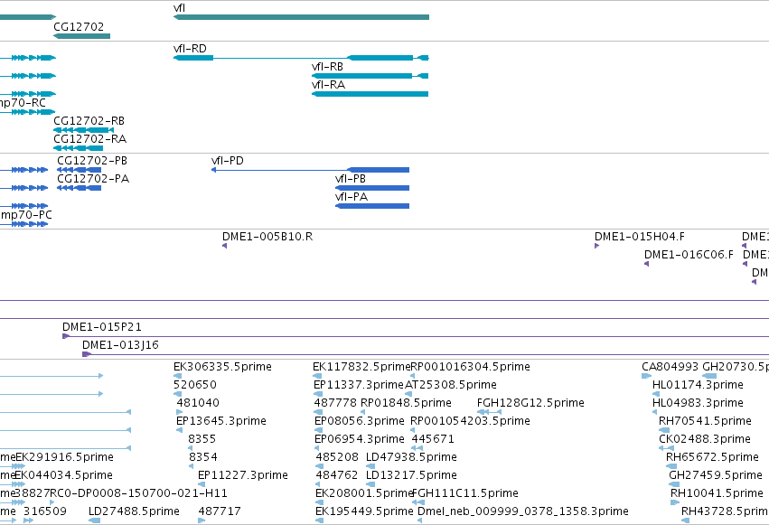Click the EP11337.3prime EST
This screenshot has width=769, height=525.
coord(318,394)
